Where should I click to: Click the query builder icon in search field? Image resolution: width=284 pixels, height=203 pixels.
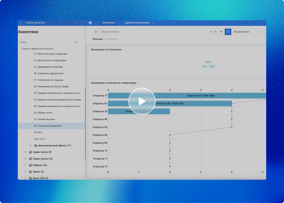click(x=211, y=32)
